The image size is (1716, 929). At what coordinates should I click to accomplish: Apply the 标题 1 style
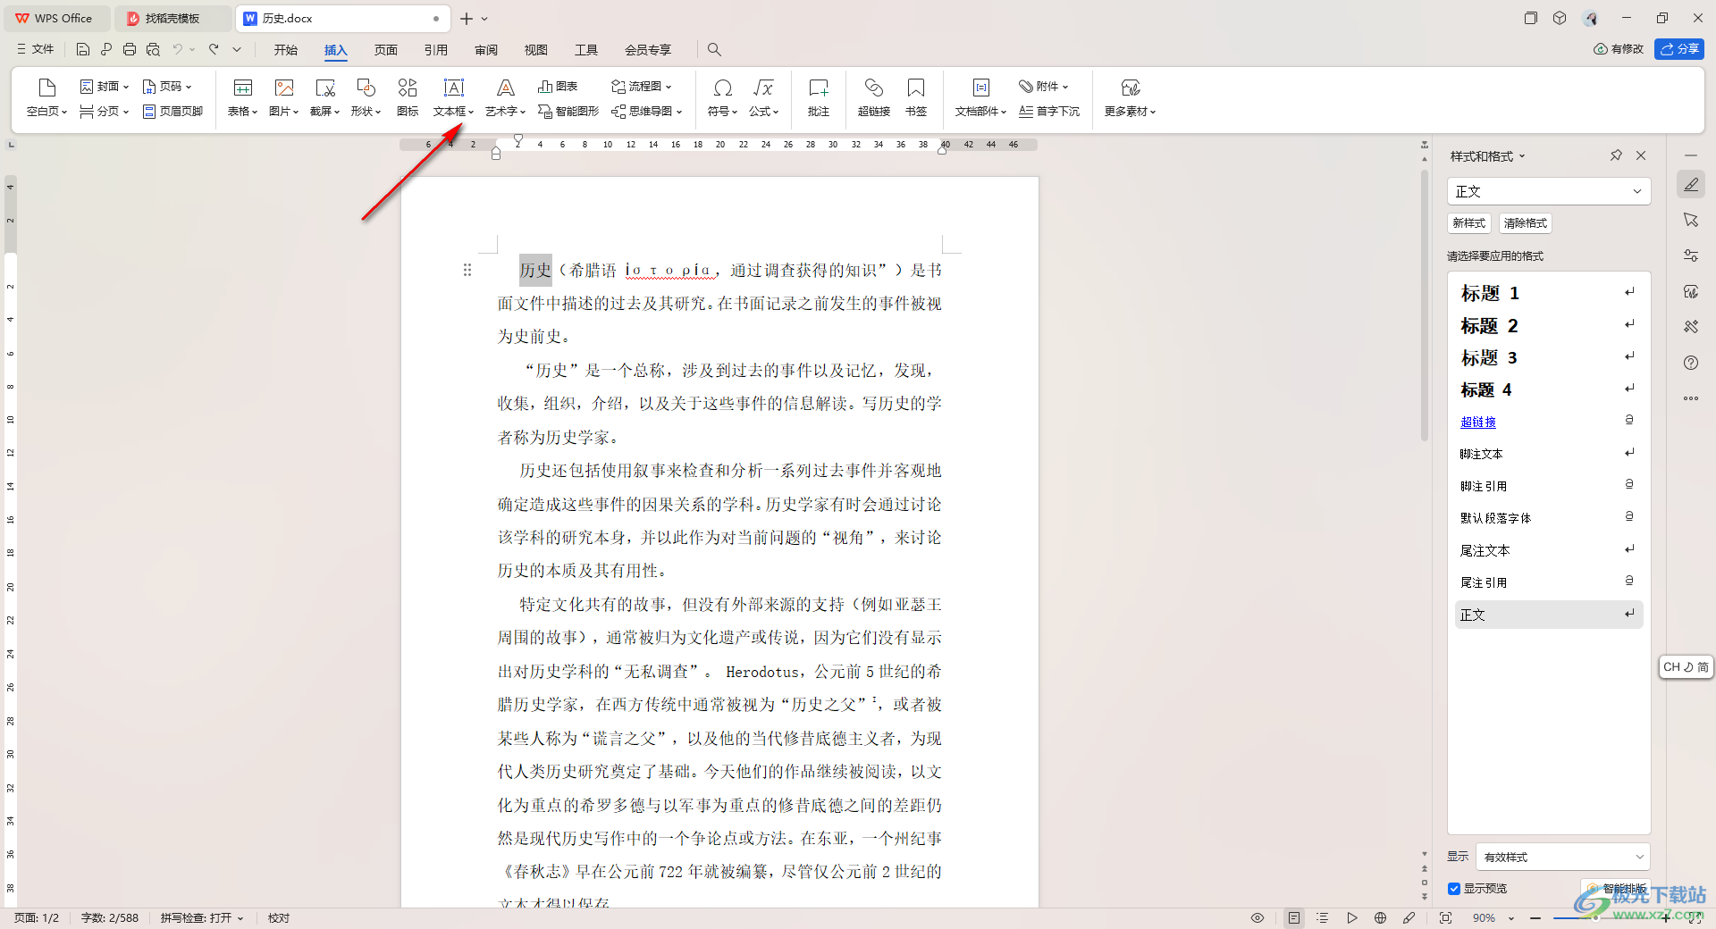(1549, 293)
